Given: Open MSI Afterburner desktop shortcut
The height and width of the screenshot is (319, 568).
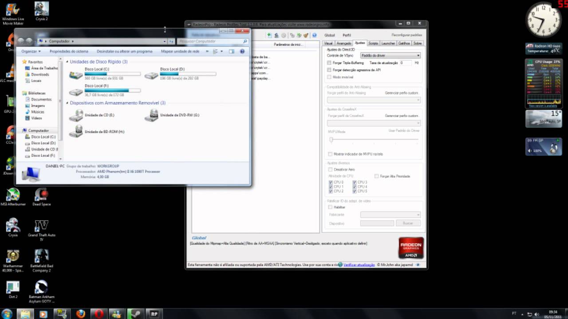Looking at the screenshot, I should tap(13, 197).
